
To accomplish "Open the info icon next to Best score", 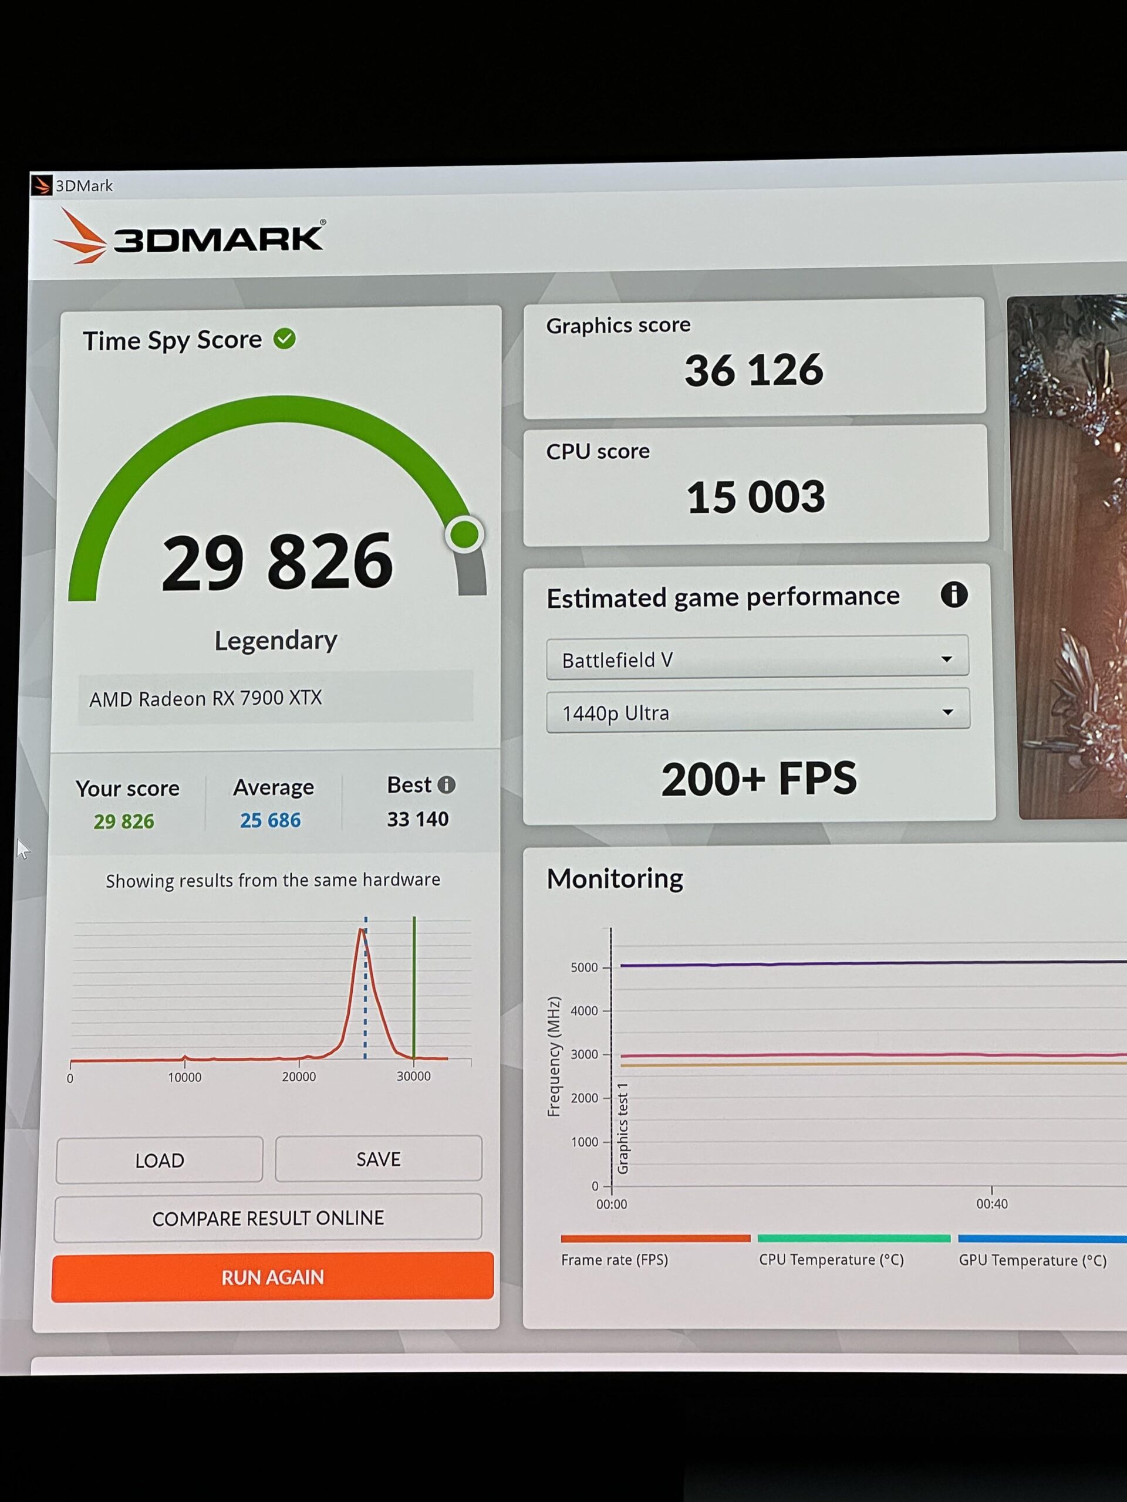I will pyautogui.click(x=446, y=785).
